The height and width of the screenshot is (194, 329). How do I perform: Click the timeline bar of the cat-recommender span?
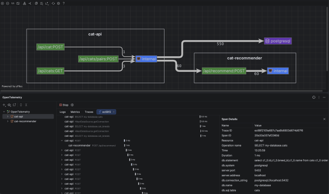[124, 145]
